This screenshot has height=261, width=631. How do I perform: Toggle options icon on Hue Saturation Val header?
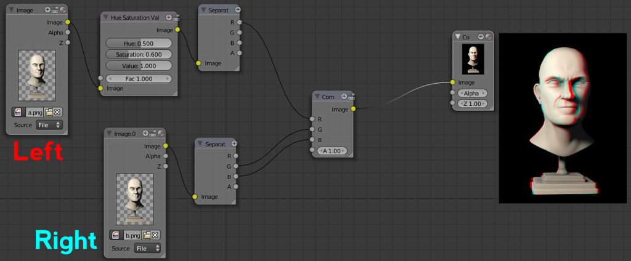(176, 17)
